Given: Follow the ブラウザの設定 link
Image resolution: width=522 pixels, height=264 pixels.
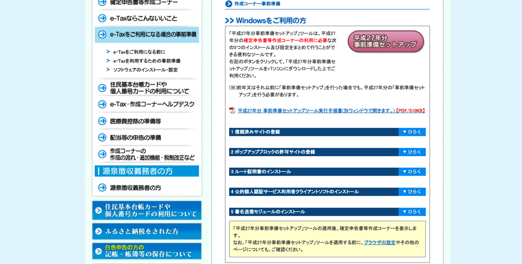Looking at the screenshot, I should coord(380,243).
